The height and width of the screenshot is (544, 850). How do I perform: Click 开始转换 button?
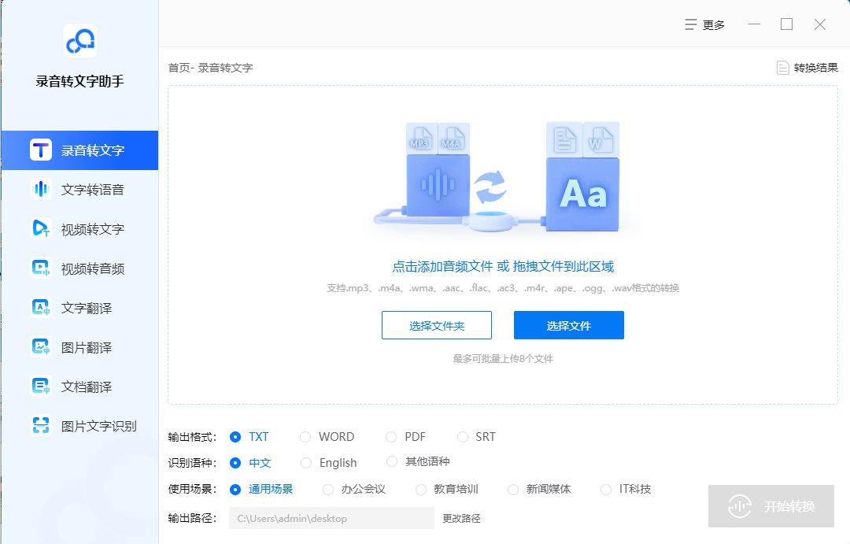pyautogui.click(x=771, y=506)
